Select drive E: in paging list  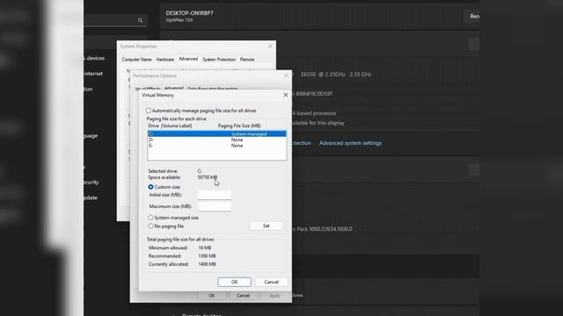pos(217,146)
